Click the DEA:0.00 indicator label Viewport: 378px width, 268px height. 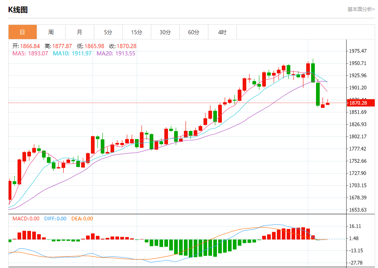(x=82, y=219)
